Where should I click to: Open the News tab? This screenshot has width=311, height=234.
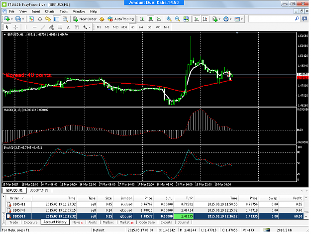[77, 222]
